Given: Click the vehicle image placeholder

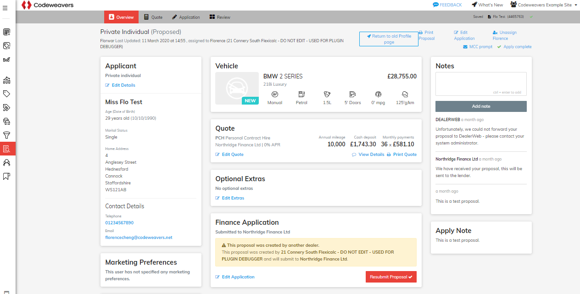Looking at the screenshot, I should click(237, 88).
